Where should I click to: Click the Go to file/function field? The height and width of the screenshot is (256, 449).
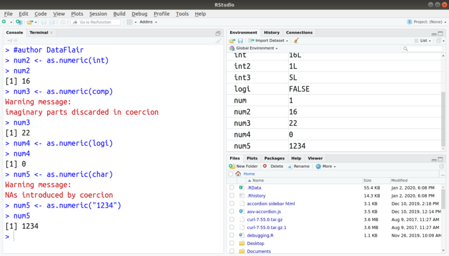tap(95, 22)
